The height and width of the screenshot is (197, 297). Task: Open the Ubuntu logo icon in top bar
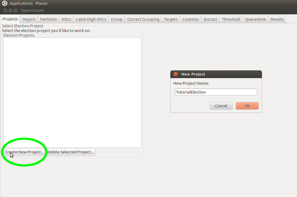pyautogui.click(x=4, y=3)
